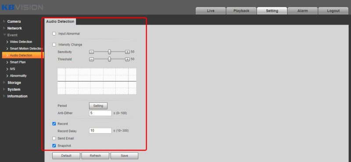Expand the Network section in sidebar
Screen dimensions: 351x162
(14, 28)
